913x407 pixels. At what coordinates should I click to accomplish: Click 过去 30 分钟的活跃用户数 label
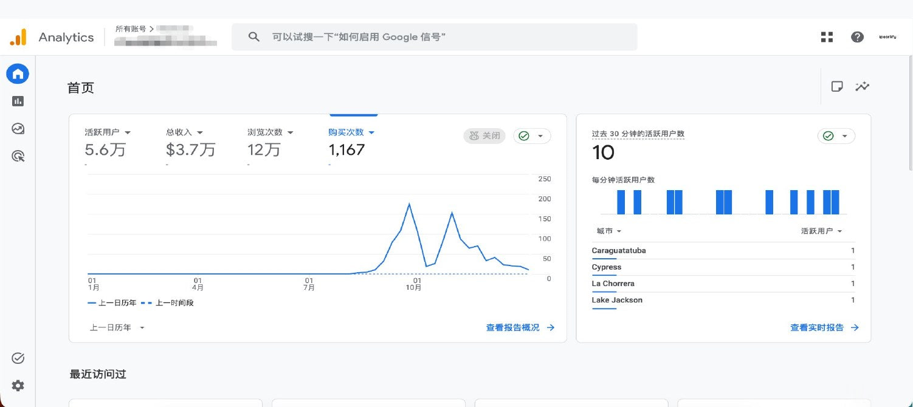click(638, 134)
